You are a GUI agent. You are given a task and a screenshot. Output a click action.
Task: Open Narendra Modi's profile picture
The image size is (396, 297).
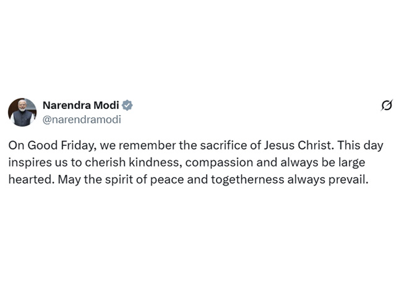point(22,113)
